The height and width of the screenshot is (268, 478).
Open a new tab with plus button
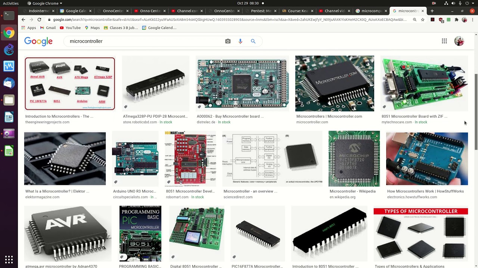tap(432, 11)
